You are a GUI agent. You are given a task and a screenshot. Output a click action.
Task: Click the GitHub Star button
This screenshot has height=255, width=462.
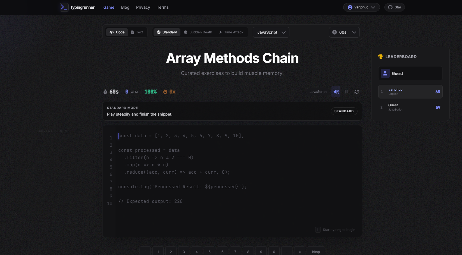[394, 7]
